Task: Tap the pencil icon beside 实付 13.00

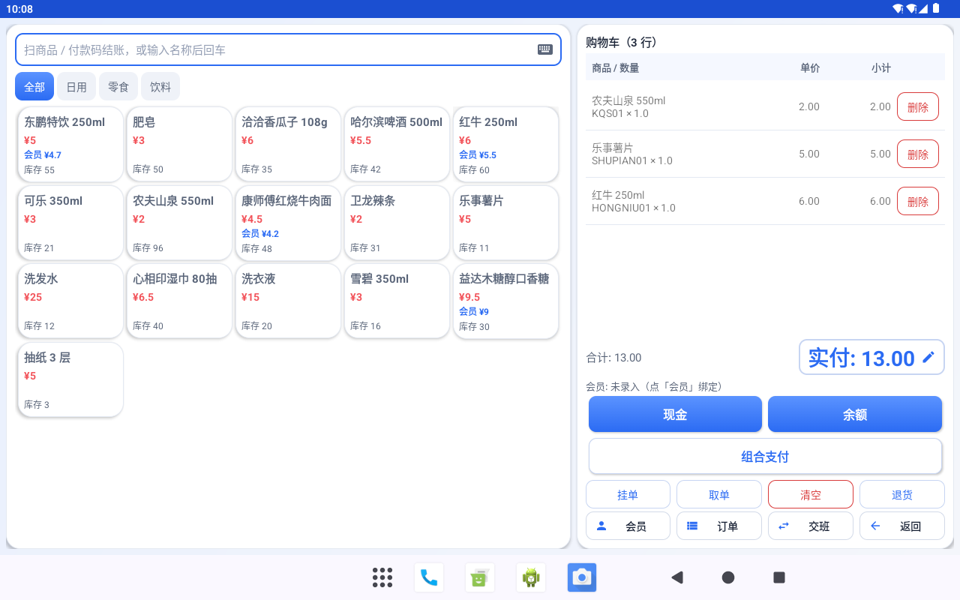Action: [x=928, y=358]
